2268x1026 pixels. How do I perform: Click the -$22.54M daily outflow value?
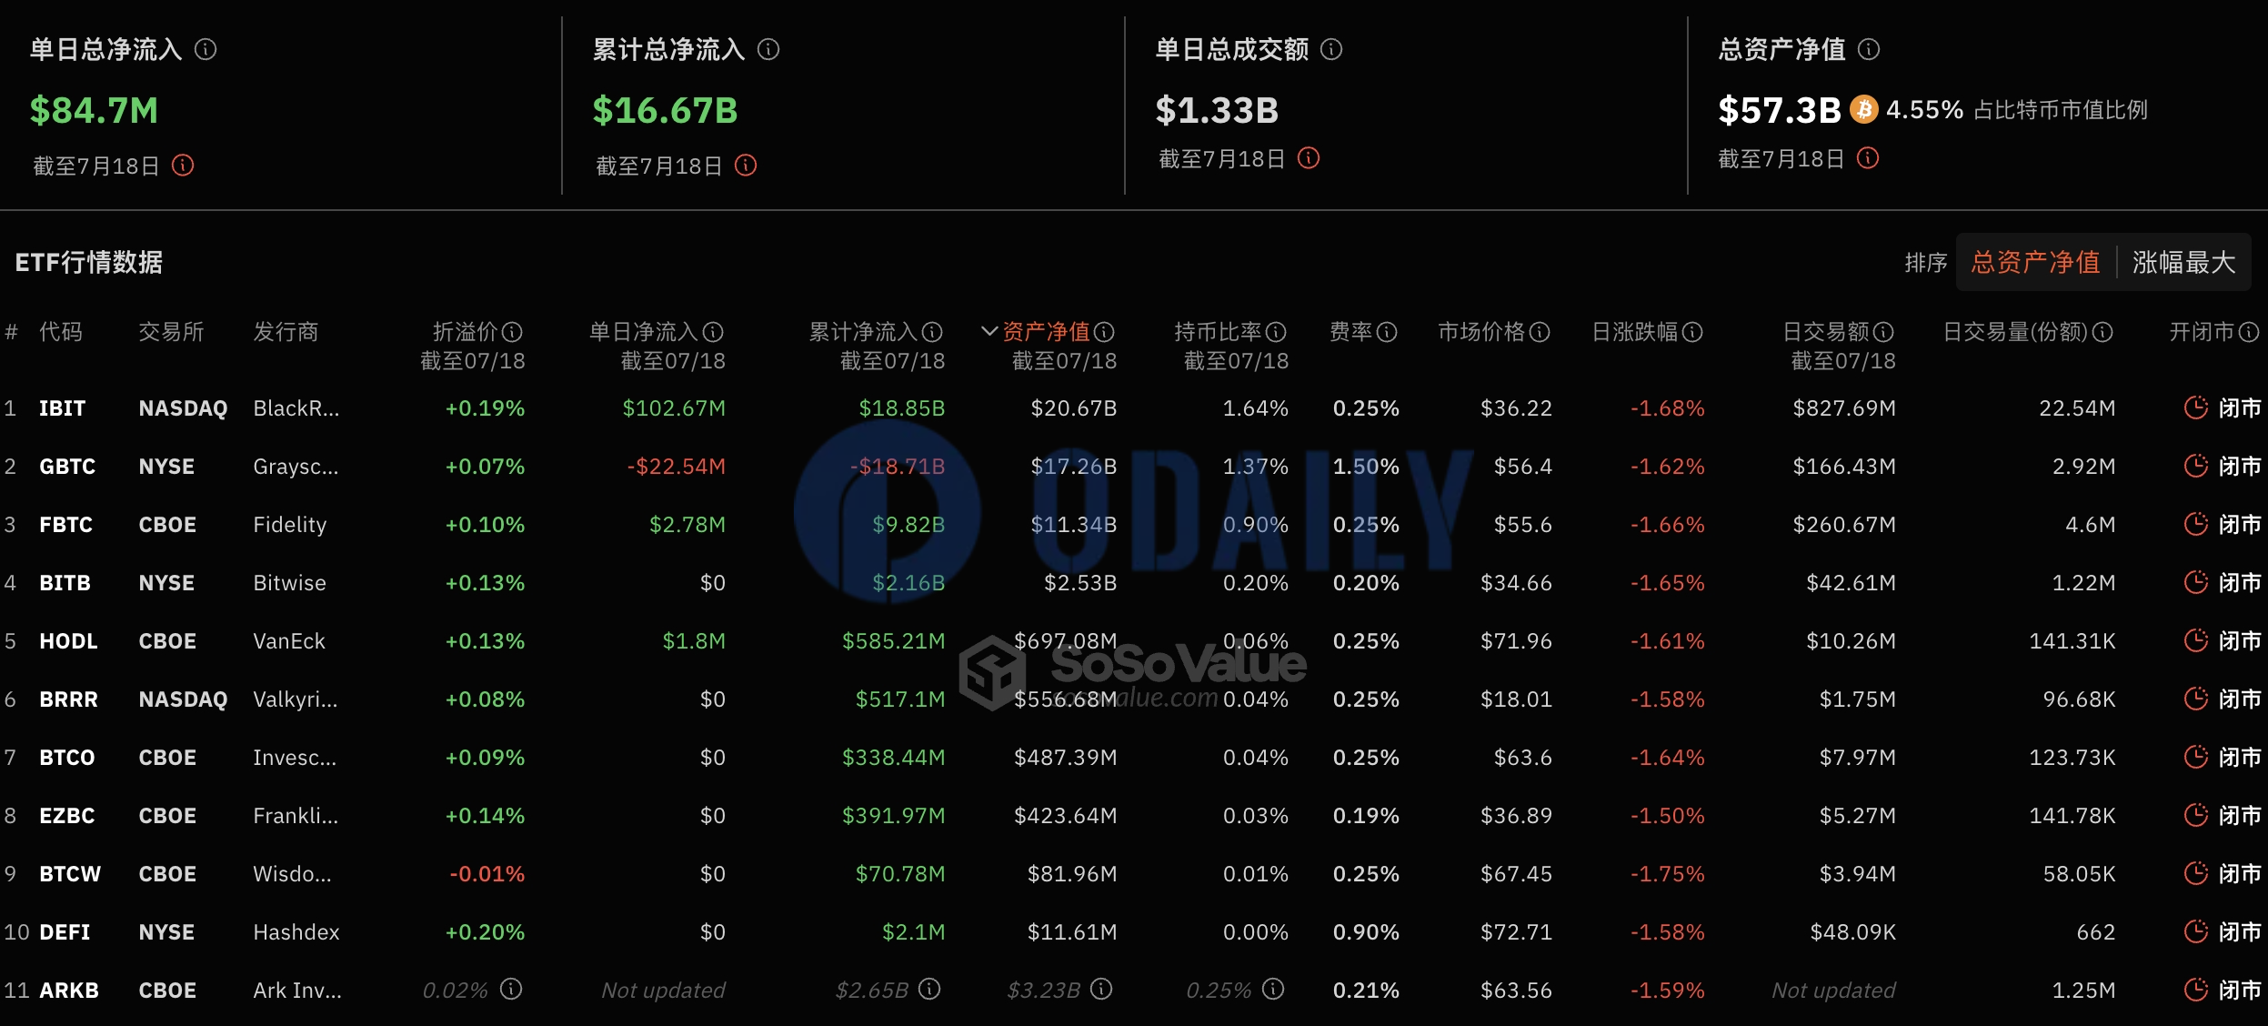[677, 467]
